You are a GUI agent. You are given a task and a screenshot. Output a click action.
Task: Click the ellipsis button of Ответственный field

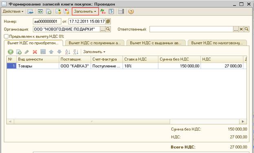(x=236, y=29)
